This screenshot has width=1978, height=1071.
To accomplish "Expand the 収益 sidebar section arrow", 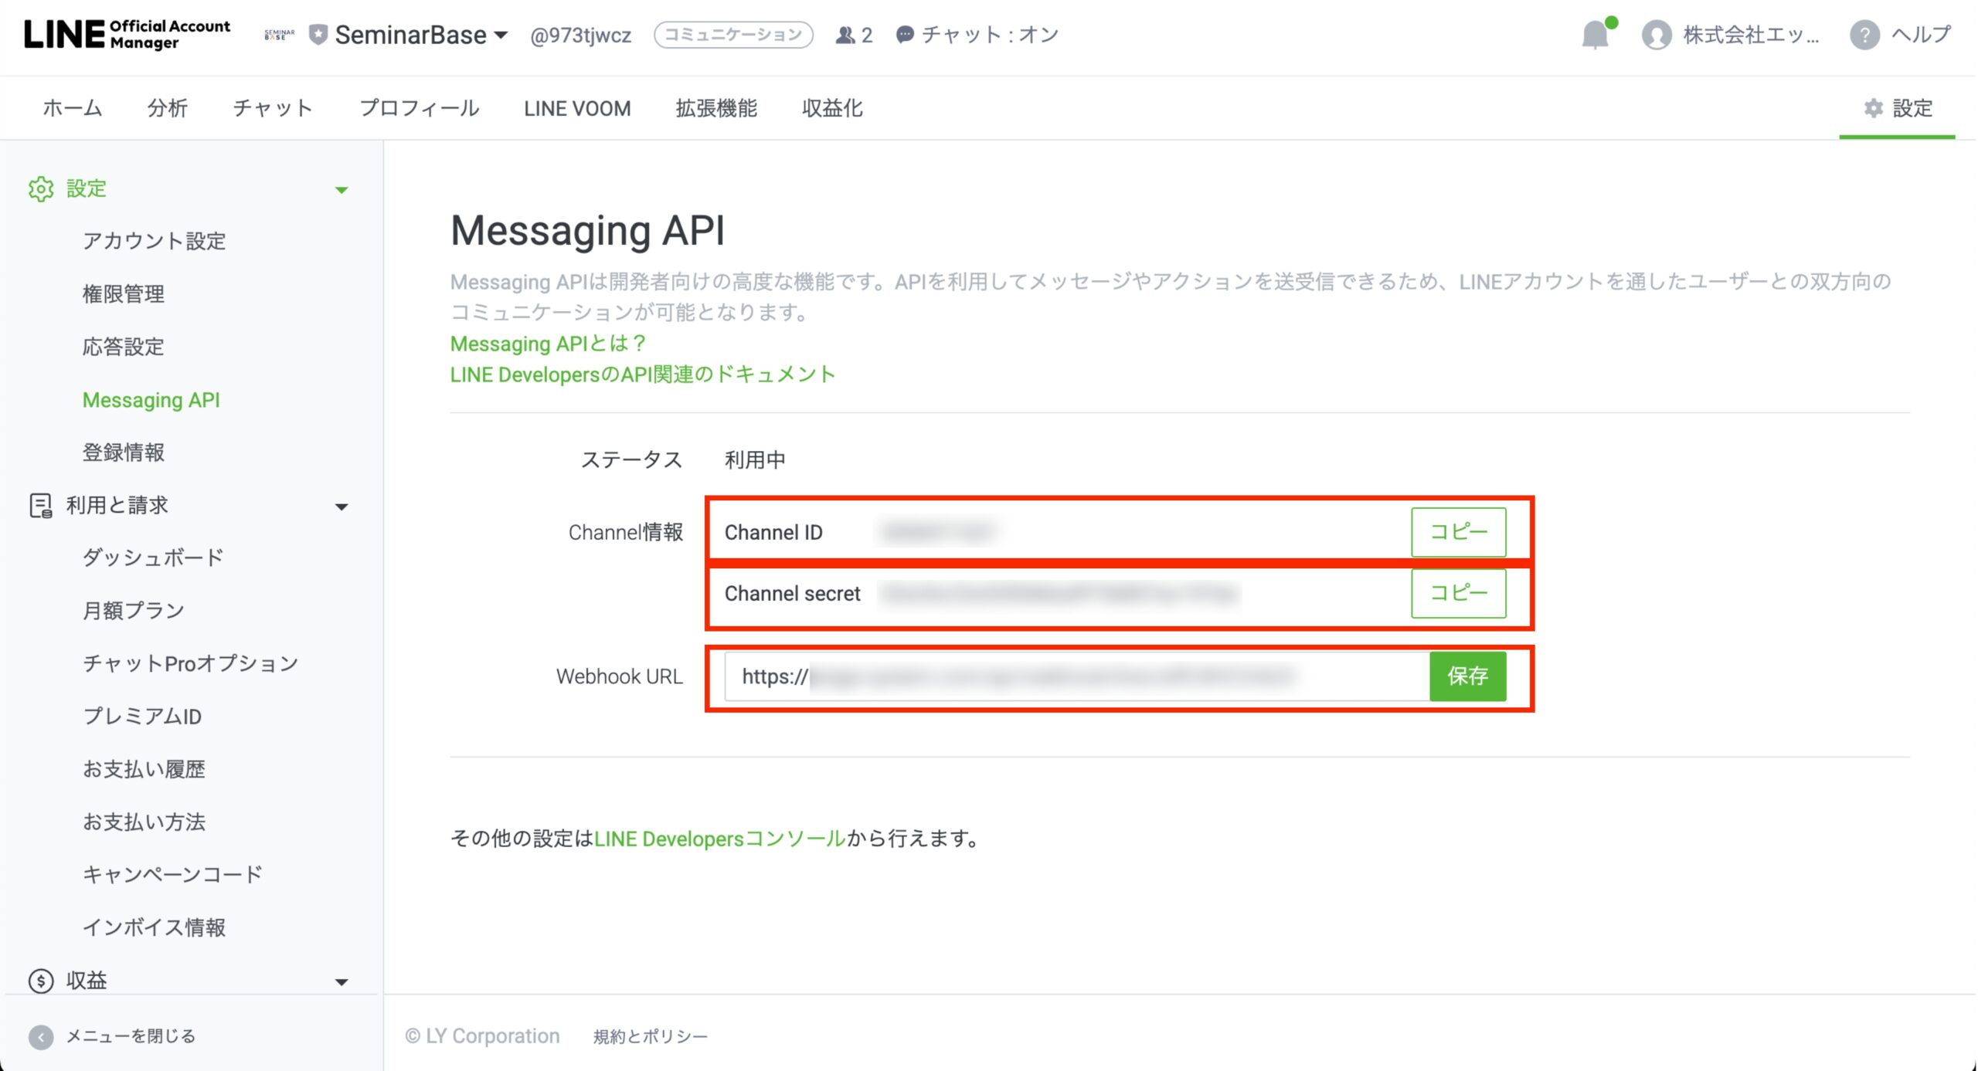I will pos(342,982).
